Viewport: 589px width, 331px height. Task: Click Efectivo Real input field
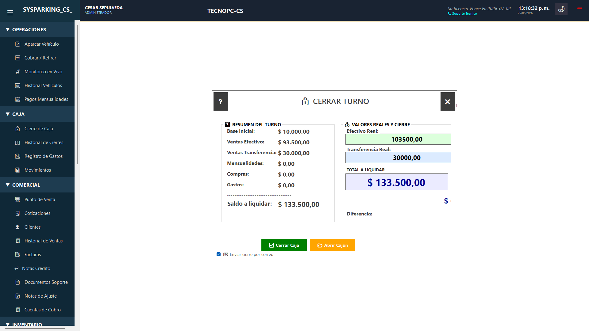point(398,139)
